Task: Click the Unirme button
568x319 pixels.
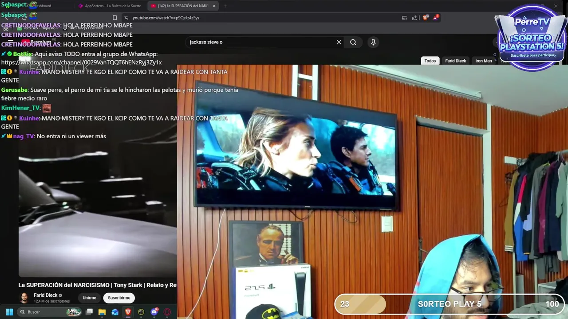Action: 89,298
